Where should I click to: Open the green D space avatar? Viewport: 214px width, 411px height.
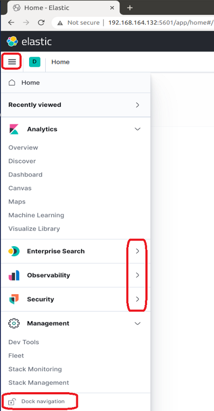click(34, 62)
